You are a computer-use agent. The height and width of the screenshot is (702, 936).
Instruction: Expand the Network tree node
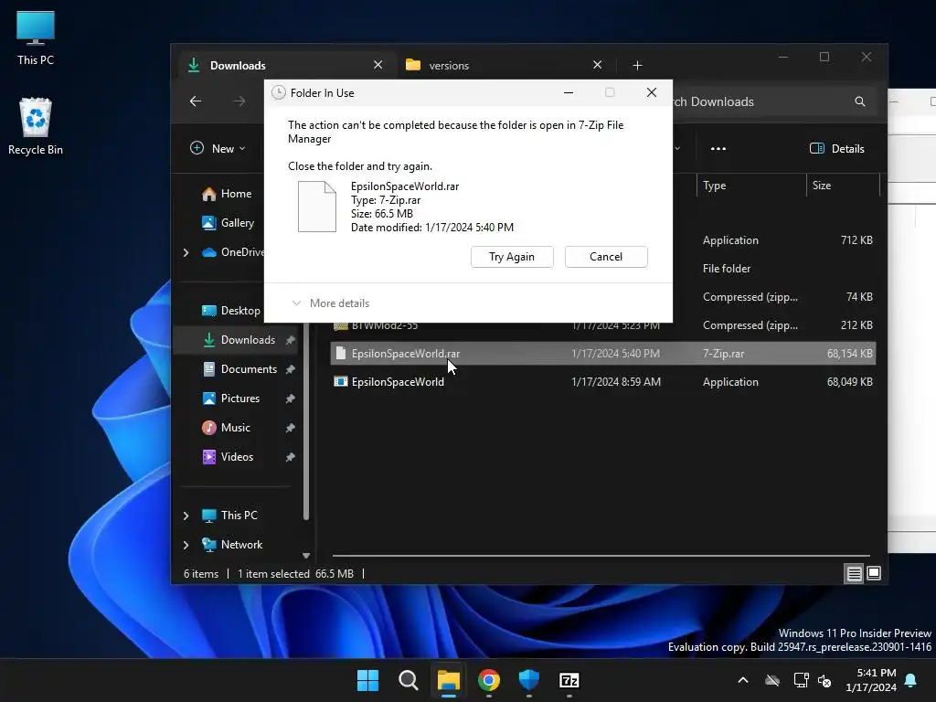pyautogui.click(x=186, y=545)
